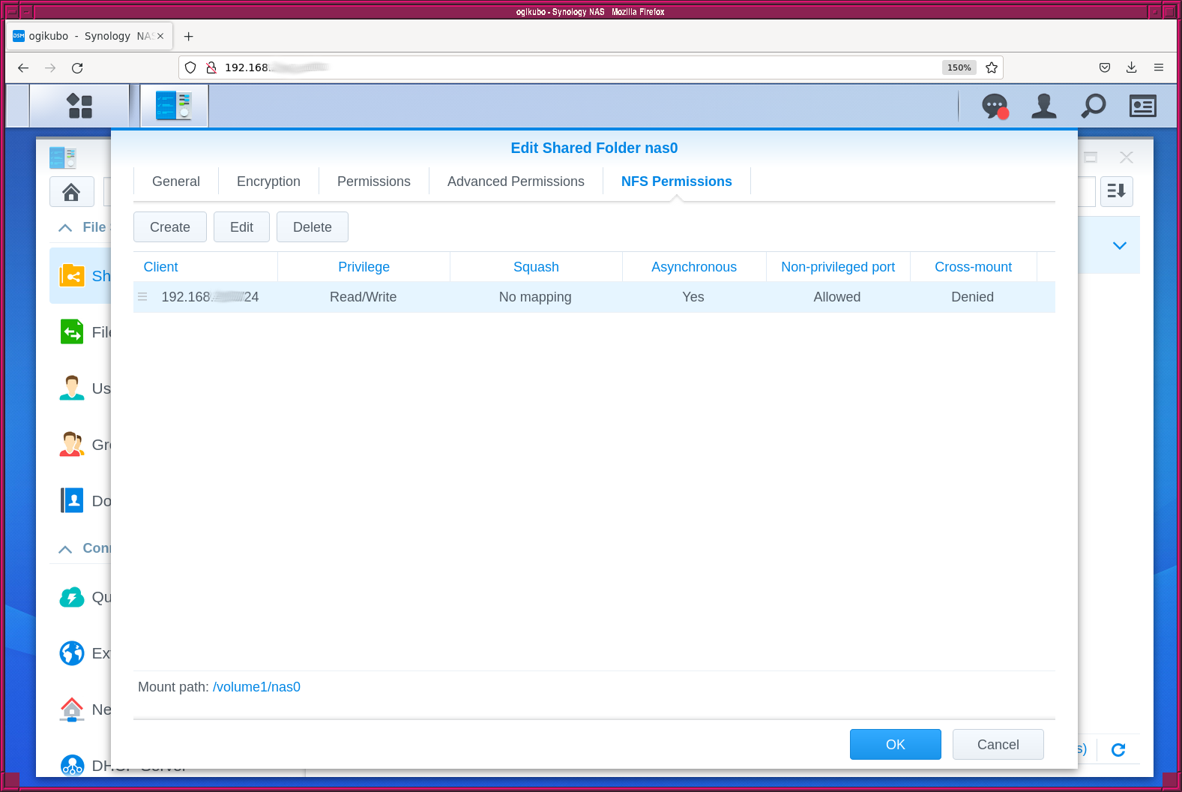The height and width of the screenshot is (792, 1182).
Task: Expand the blue chevron dropdown on right
Action: [1119, 246]
